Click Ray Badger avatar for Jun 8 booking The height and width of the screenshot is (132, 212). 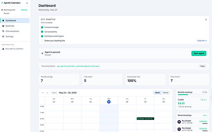(x=179, y=129)
